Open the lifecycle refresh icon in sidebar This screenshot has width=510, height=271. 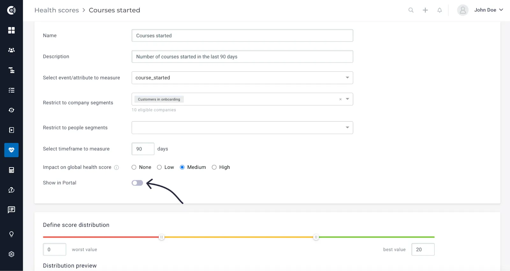(11, 110)
